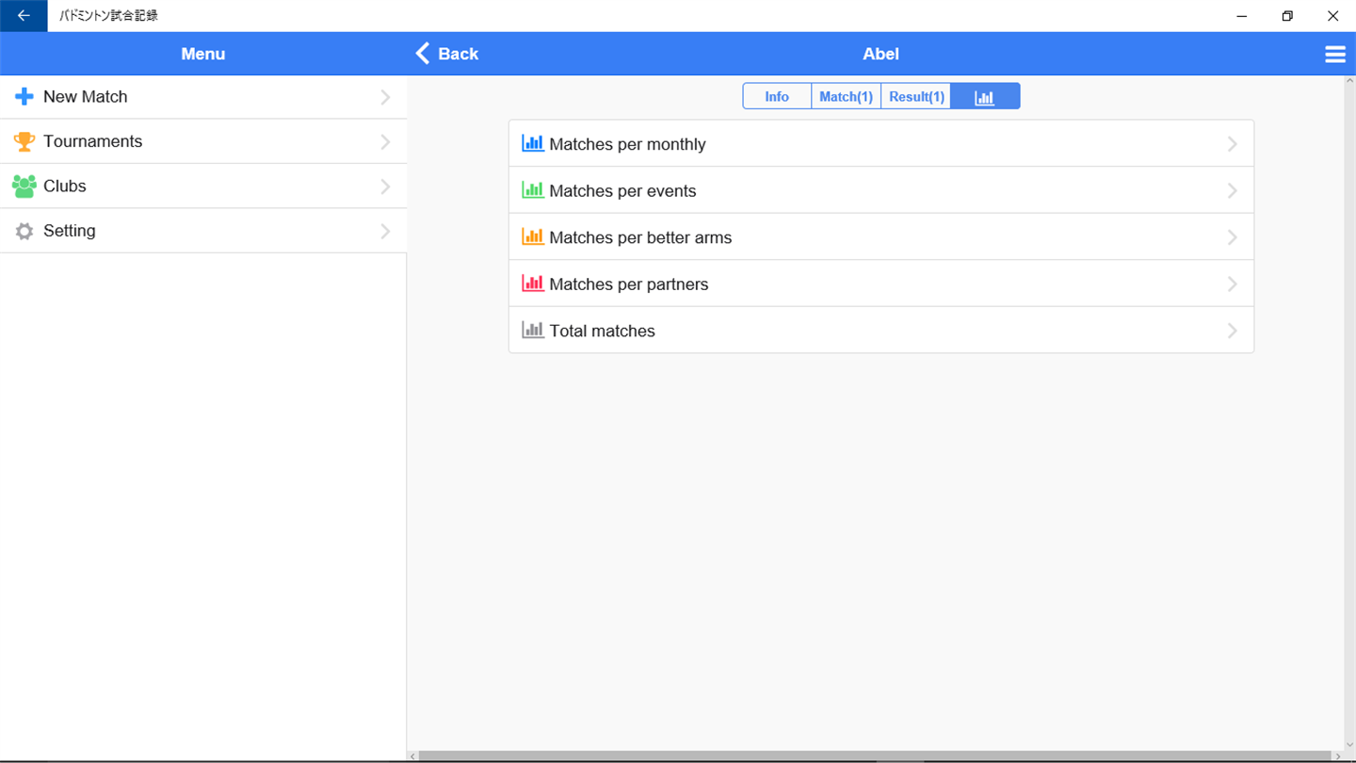Expand the New Match row chevron
1356x763 pixels.
(x=385, y=97)
